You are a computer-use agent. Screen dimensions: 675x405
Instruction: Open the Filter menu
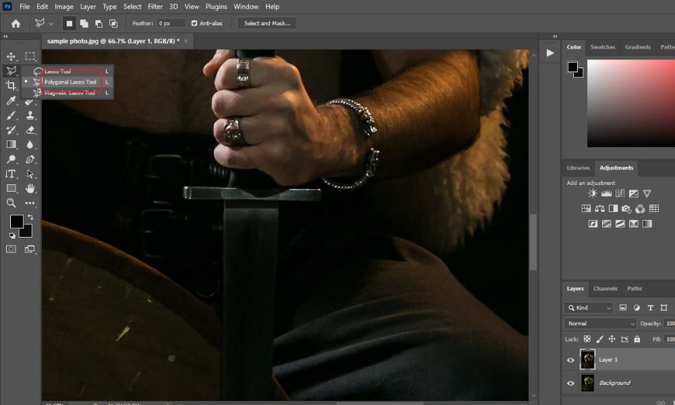[155, 7]
